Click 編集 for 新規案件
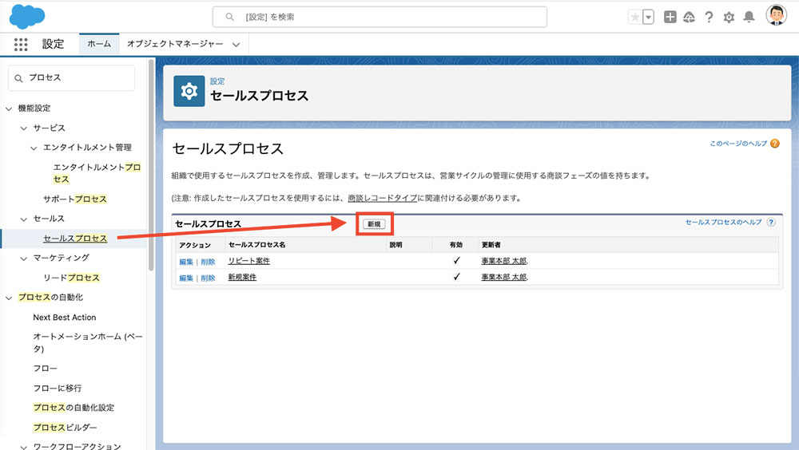 point(186,278)
